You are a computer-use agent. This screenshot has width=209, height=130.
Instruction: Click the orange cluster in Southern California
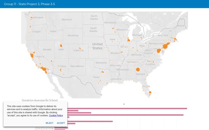point(44,69)
